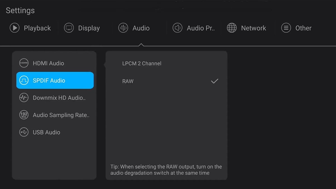The image size is (336, 189).
Task: Click the USB Audio icon
Action: tap(24, 132)
